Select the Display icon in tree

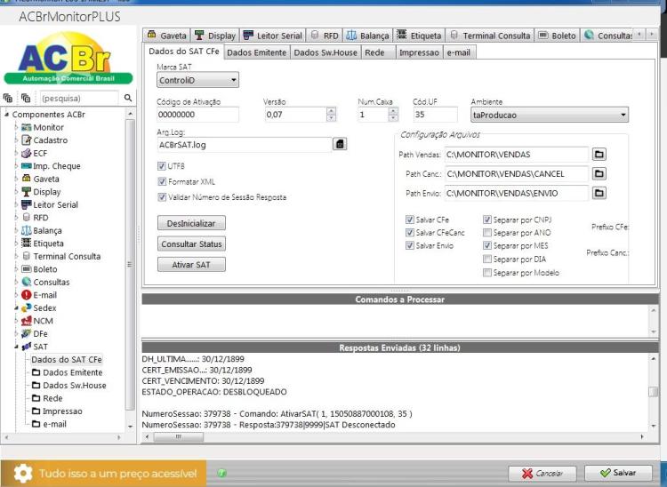[x=27, y=192]
